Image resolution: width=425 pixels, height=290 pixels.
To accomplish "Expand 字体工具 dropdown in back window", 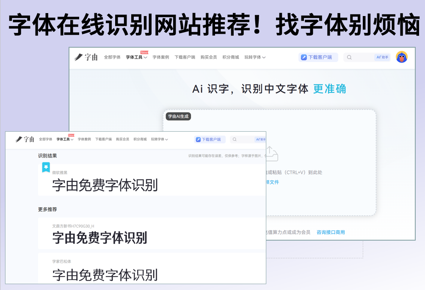I will pos(137,57).
